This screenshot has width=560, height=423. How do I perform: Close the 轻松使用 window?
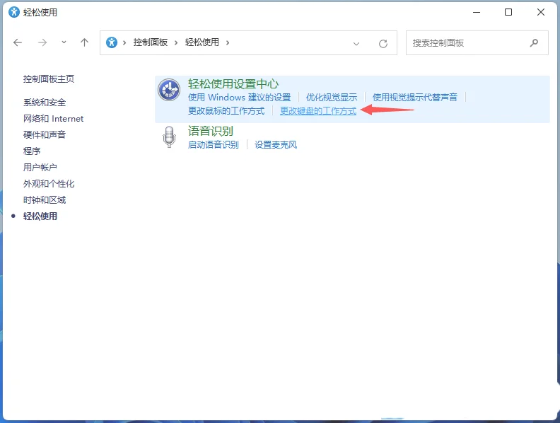tap(541, 12)
